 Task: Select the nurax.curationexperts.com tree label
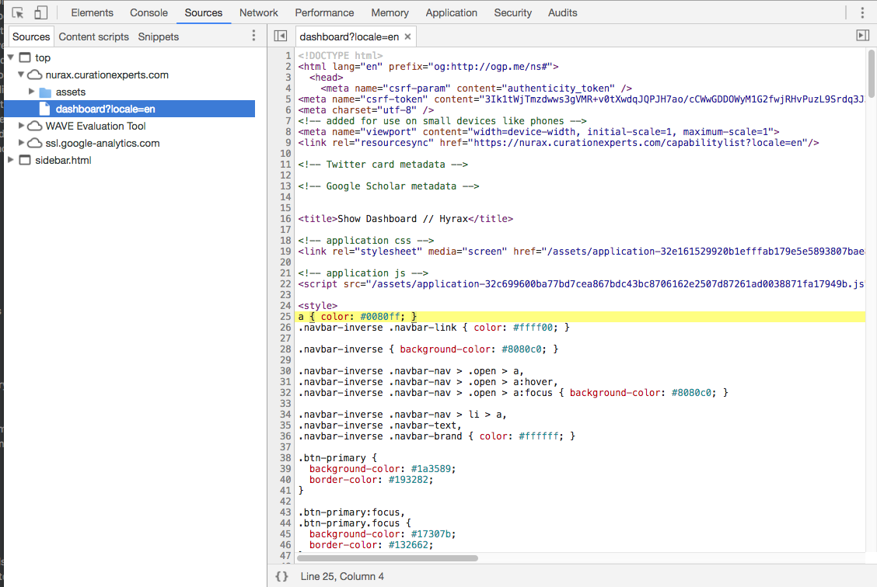(x=107, y=75)
